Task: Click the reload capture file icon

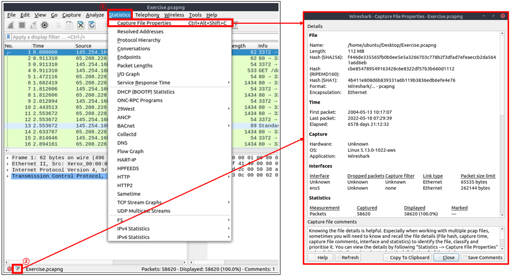Action: pyautogui.click(x=92, y=25)
